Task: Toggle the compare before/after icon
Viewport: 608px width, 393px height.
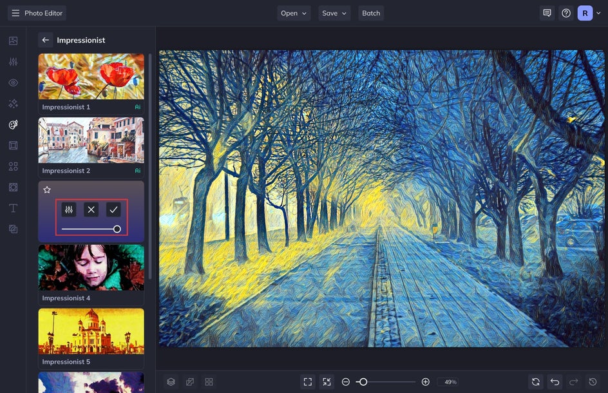Action: click(x=190, y=382)
